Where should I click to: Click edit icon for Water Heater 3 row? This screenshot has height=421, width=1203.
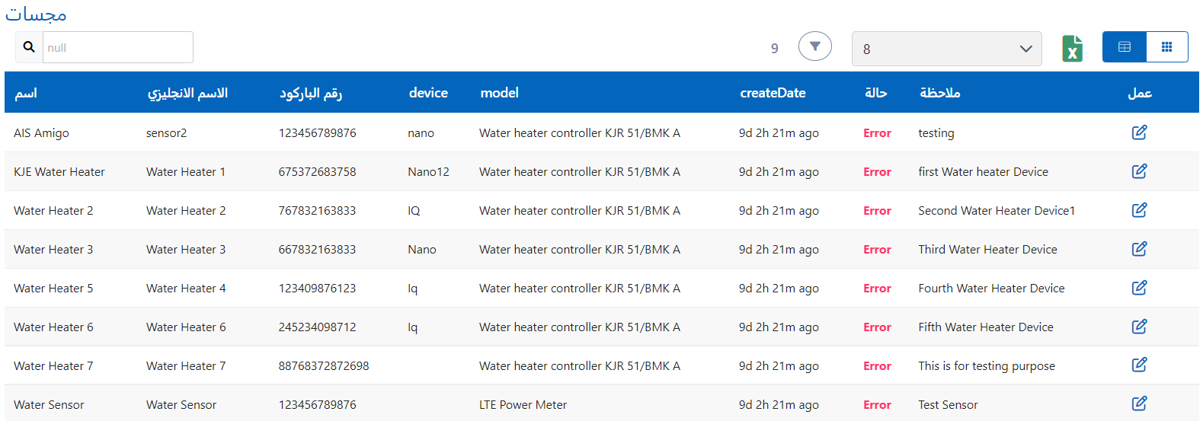pos(1139,249)
